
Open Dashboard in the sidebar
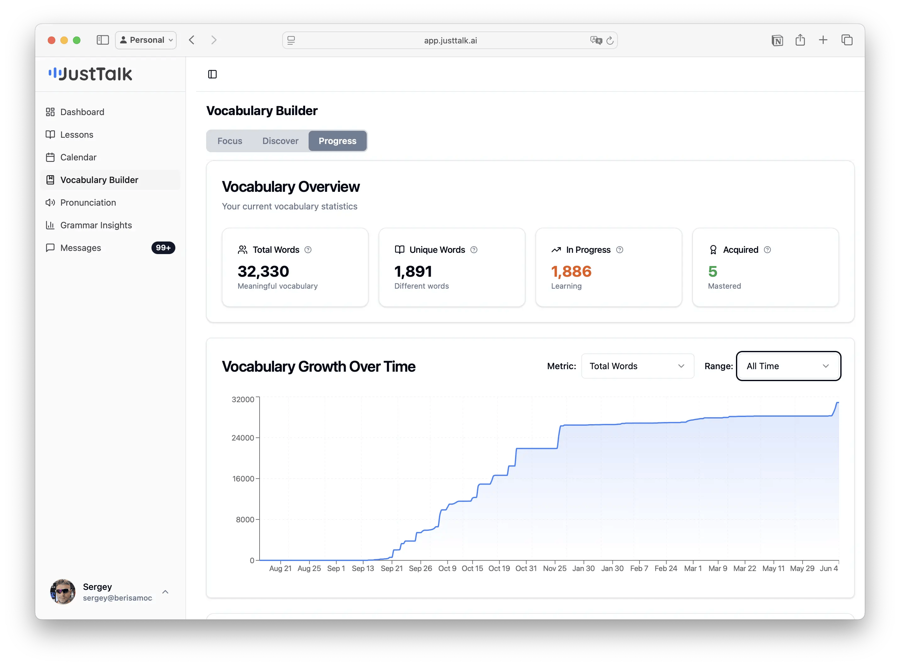tap(110, 112)
